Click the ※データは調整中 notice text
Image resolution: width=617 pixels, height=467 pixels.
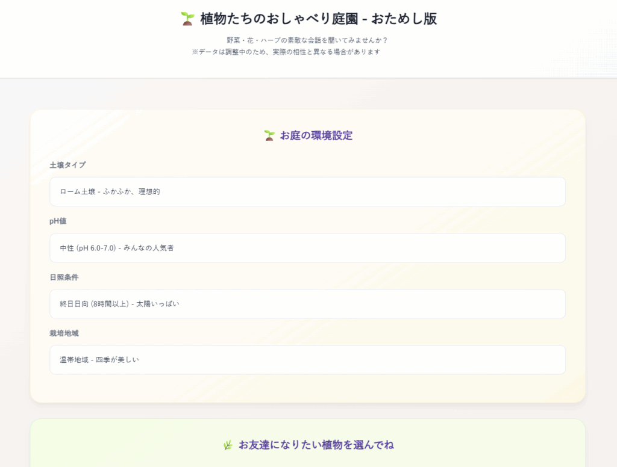pyautogui.click(x=286, y=52)
